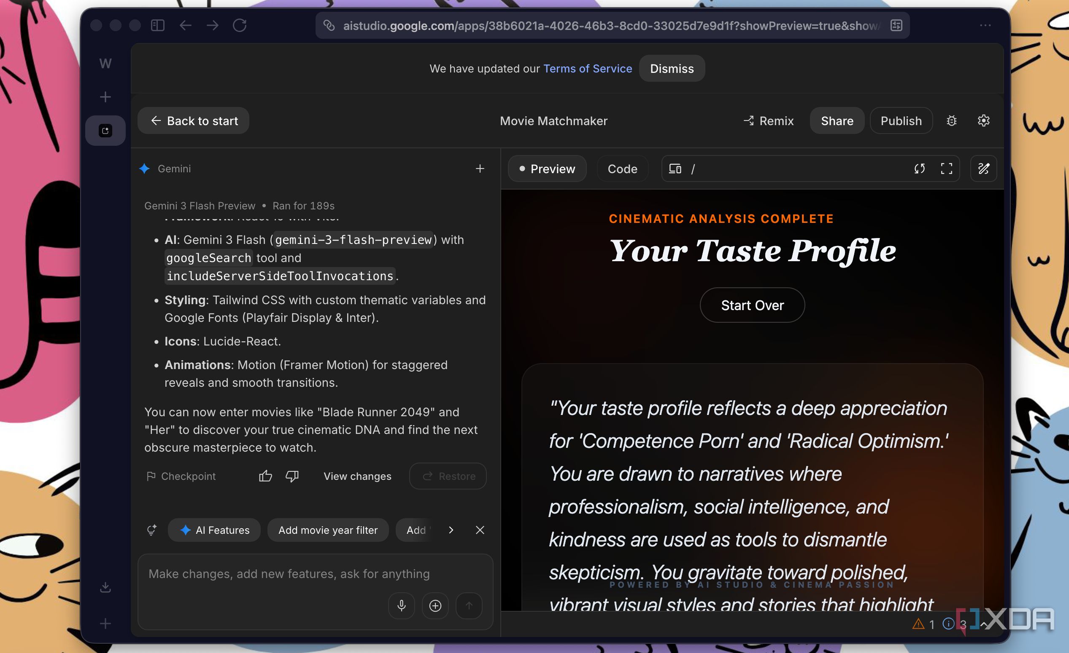Share the Movie Matchmaker app
This screenshot has height=653, width=1069.
(837, 121)
